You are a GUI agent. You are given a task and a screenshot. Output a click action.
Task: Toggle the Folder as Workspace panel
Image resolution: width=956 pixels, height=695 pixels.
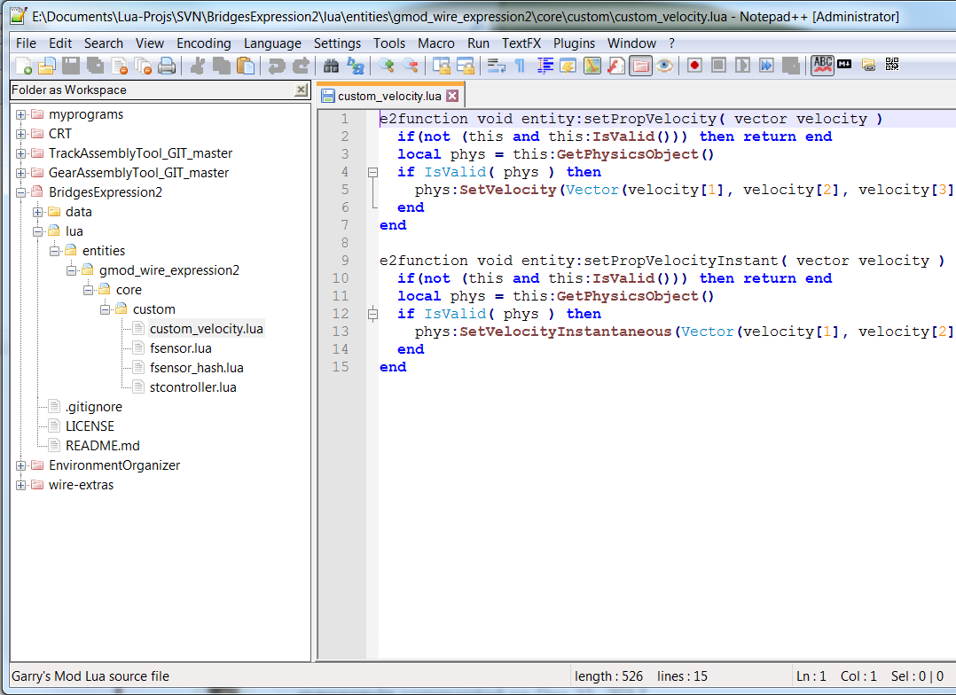pos(640,65)
